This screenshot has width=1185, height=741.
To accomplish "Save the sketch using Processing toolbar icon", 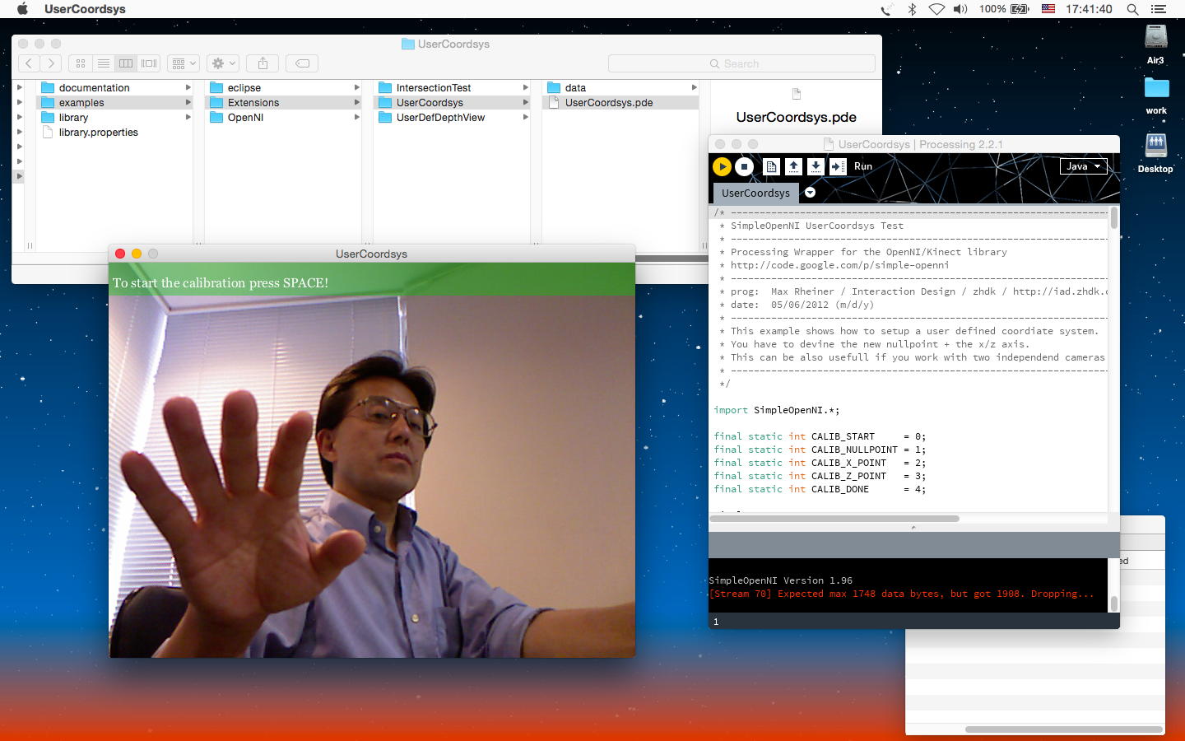I will coord(816,166).
